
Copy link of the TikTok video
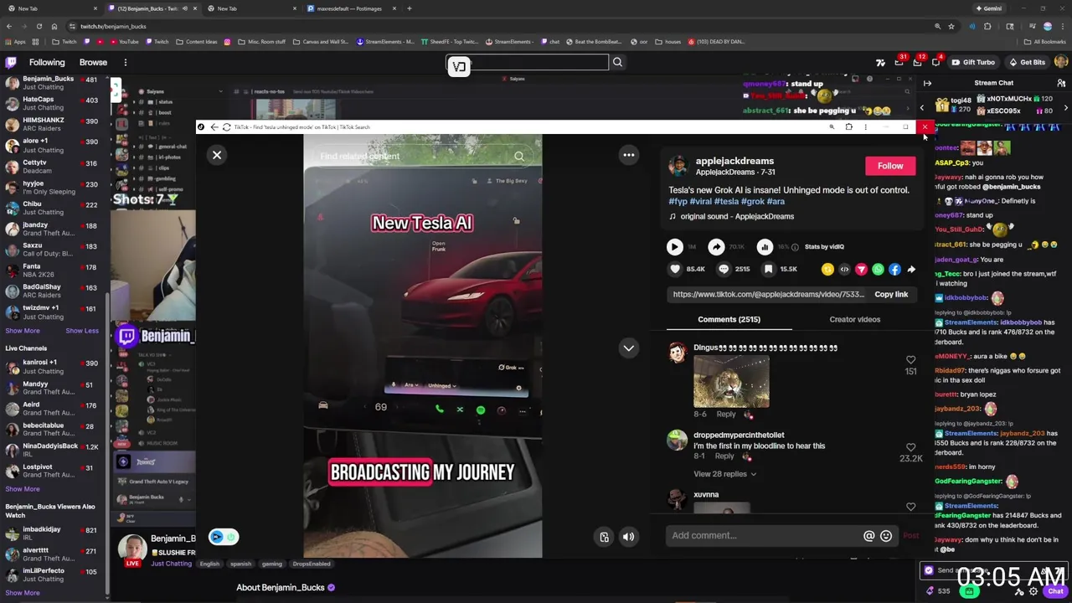pyautogui.click(x=891, y=294)
